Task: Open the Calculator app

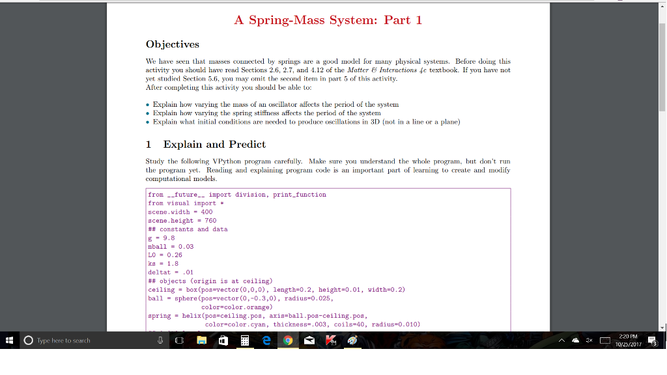Action: 246,340
